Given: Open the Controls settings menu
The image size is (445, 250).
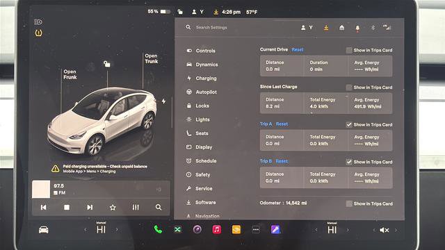Looking at the screenshot, I should 201,51.
